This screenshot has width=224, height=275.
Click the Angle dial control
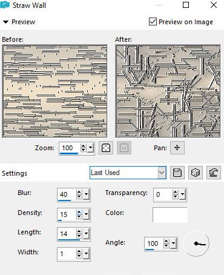tap(196, 244)
